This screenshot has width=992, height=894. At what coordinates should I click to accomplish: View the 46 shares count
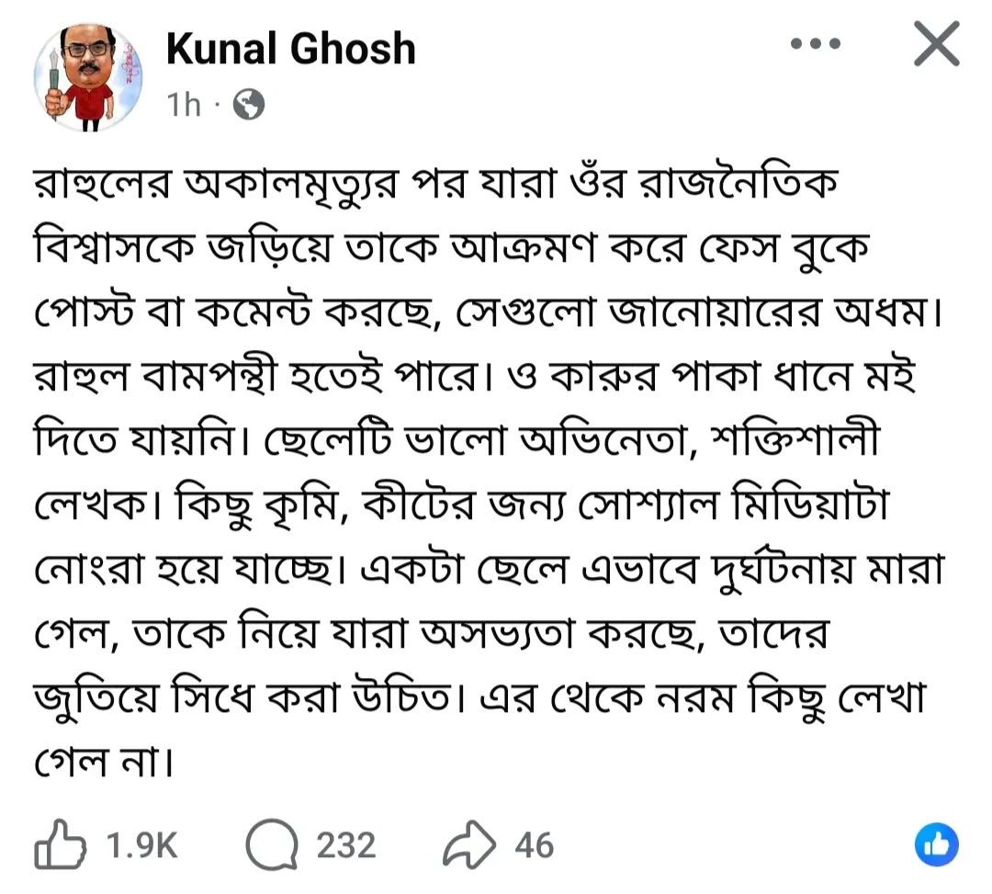[534, 846]
